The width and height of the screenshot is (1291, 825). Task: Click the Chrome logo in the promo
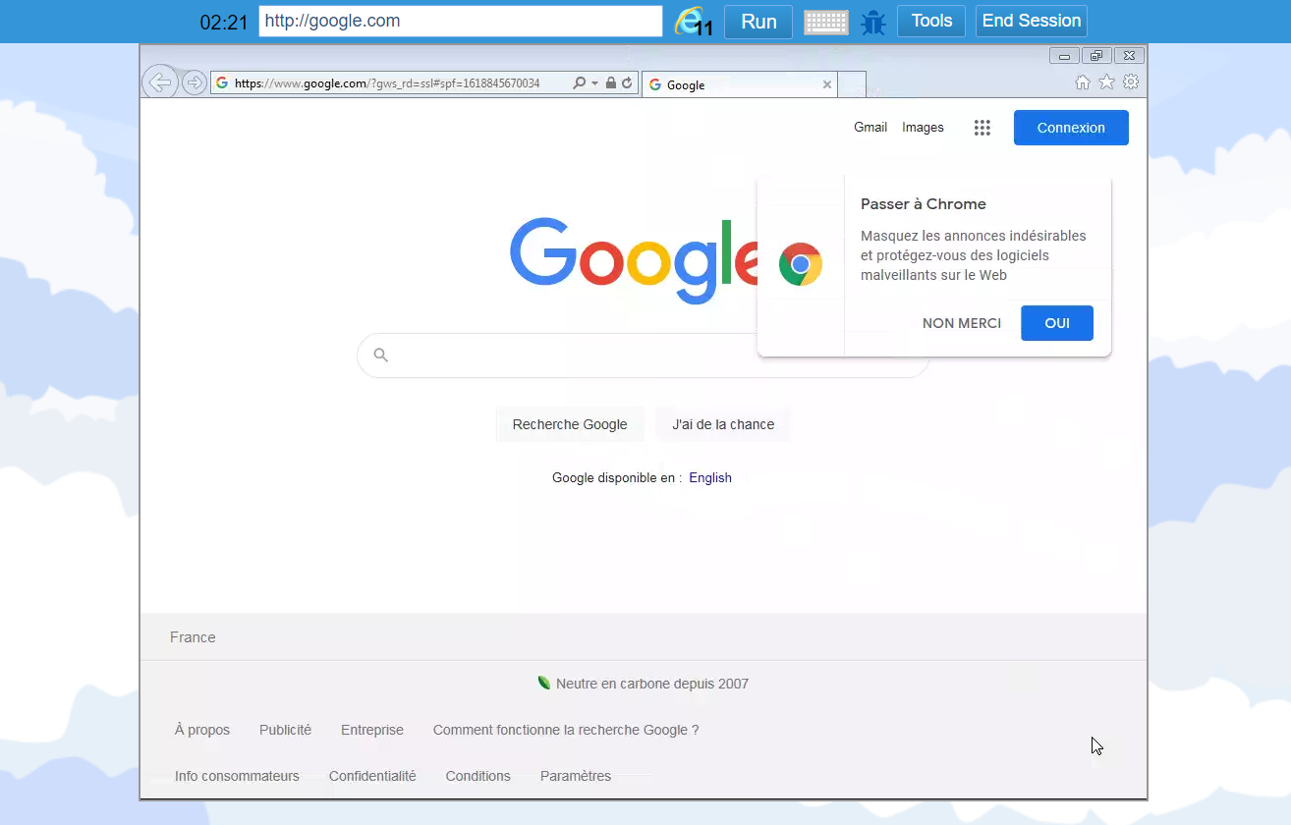pos(801,264)
